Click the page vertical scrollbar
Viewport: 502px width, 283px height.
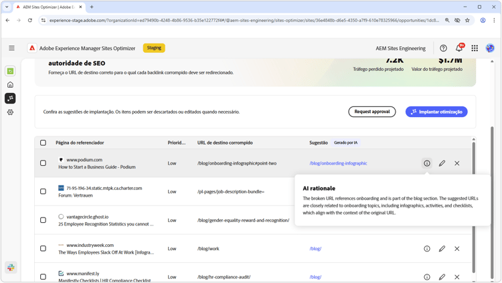click(x=492, y=201)
